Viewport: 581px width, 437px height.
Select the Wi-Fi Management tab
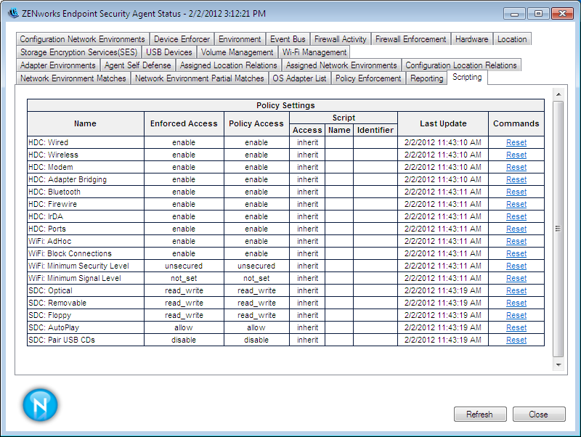tap(314, 52)
